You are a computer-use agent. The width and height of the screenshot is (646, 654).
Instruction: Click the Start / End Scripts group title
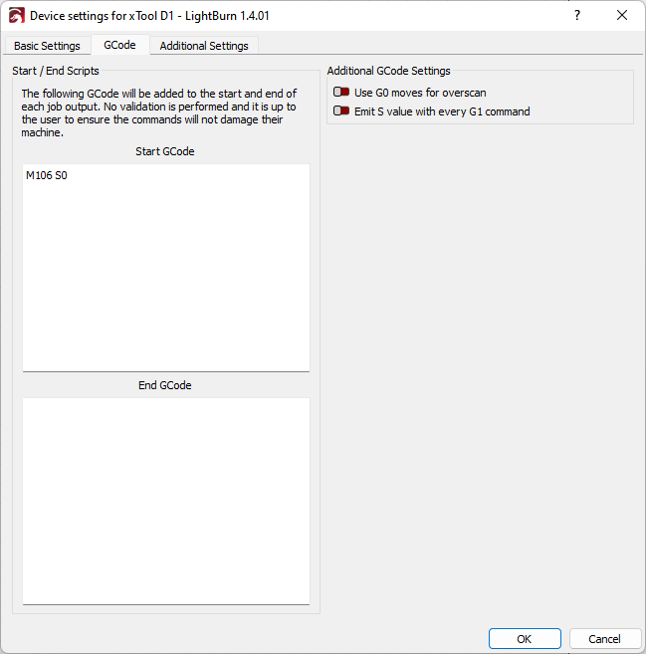(x=56, y=71)
